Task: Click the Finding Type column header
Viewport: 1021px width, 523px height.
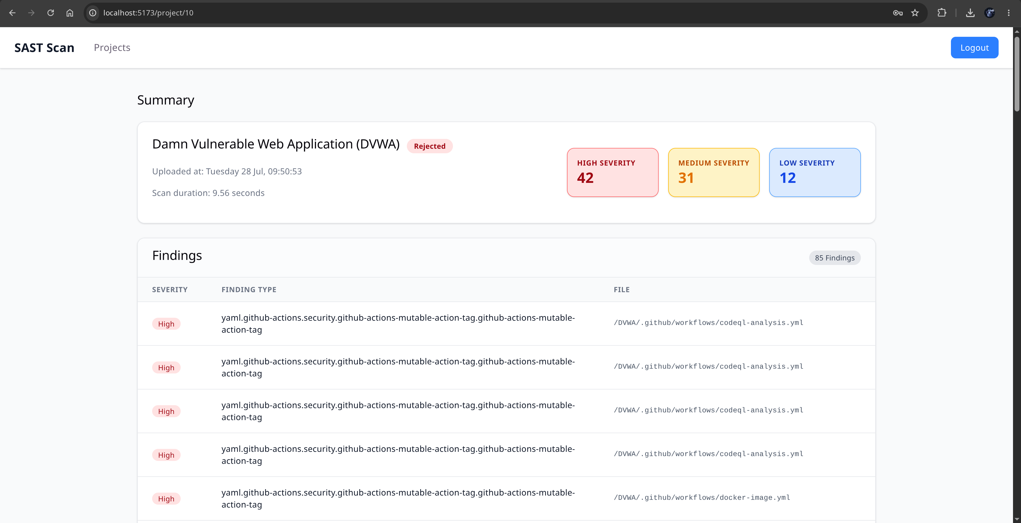Action: 249,290
